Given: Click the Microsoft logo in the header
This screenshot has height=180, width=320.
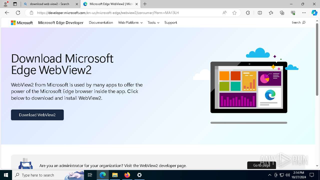Looking at the screenshot, I should (22, 23).
